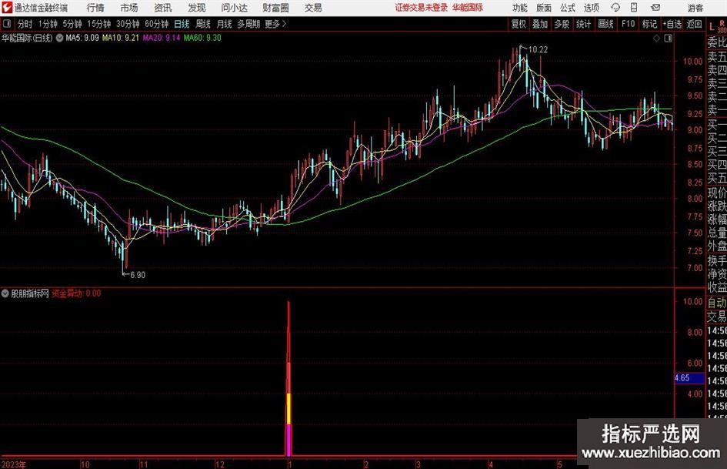The width and height of the screenshot is (727, 469).
Task: Click the 10.22 high price marker
Action: click(538, 50)
